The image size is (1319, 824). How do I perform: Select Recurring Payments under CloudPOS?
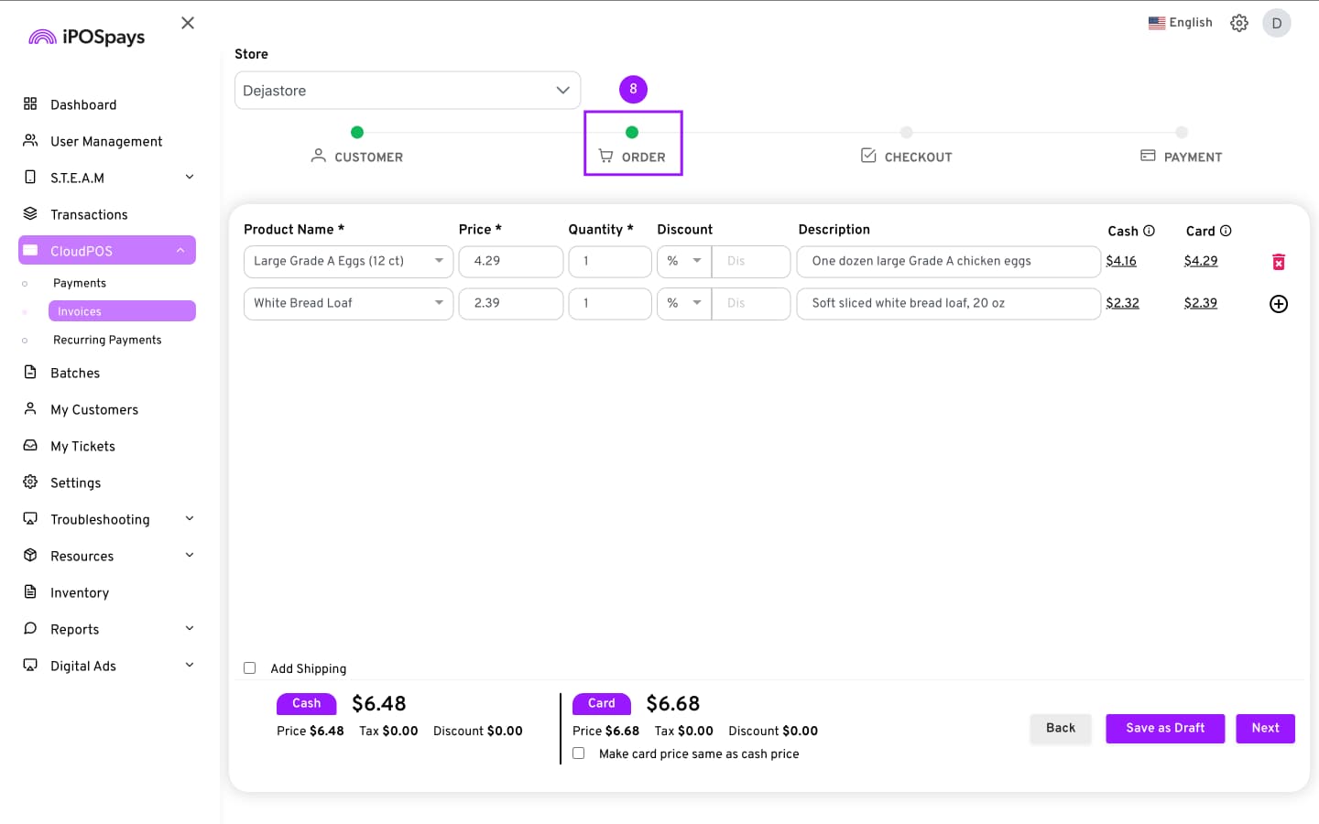tap(107, 340)
